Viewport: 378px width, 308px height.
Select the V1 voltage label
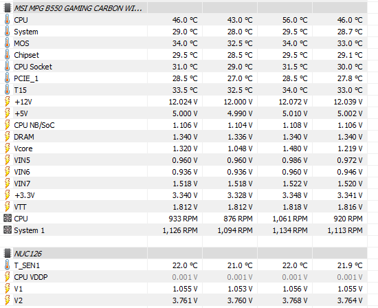coord(18,289)
